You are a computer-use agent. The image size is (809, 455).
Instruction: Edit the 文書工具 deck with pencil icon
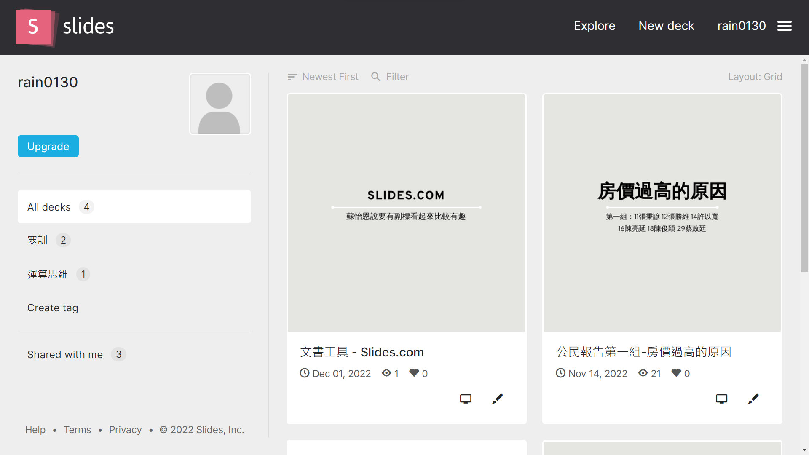(497, 399)
